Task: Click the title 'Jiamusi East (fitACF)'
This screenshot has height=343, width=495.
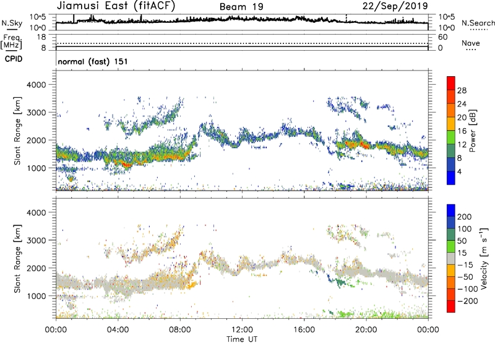Action: (x=116, y=6)
